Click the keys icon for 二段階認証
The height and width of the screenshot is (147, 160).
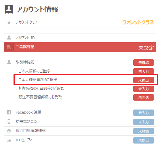click(9, 47)
